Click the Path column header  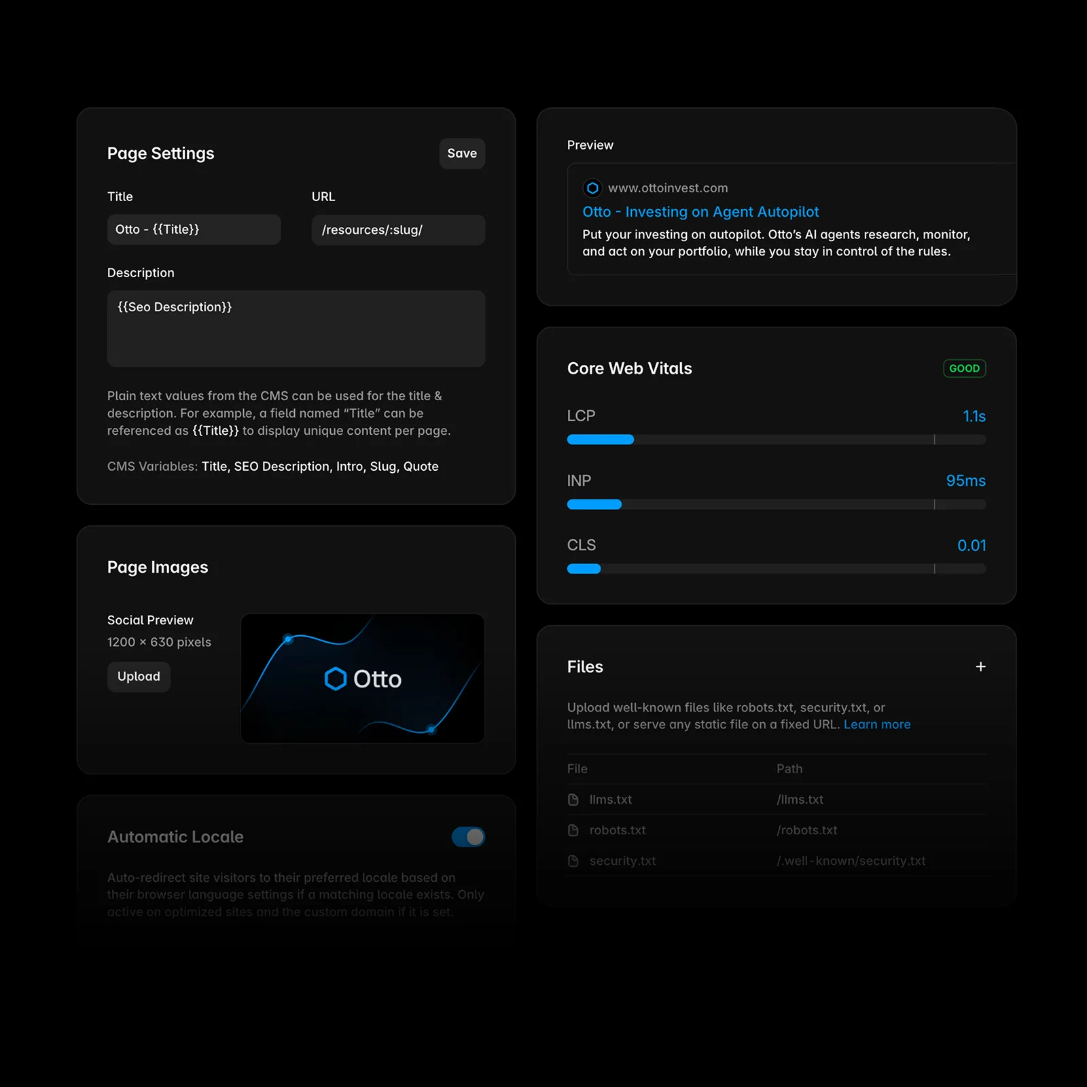pos(789,769)
